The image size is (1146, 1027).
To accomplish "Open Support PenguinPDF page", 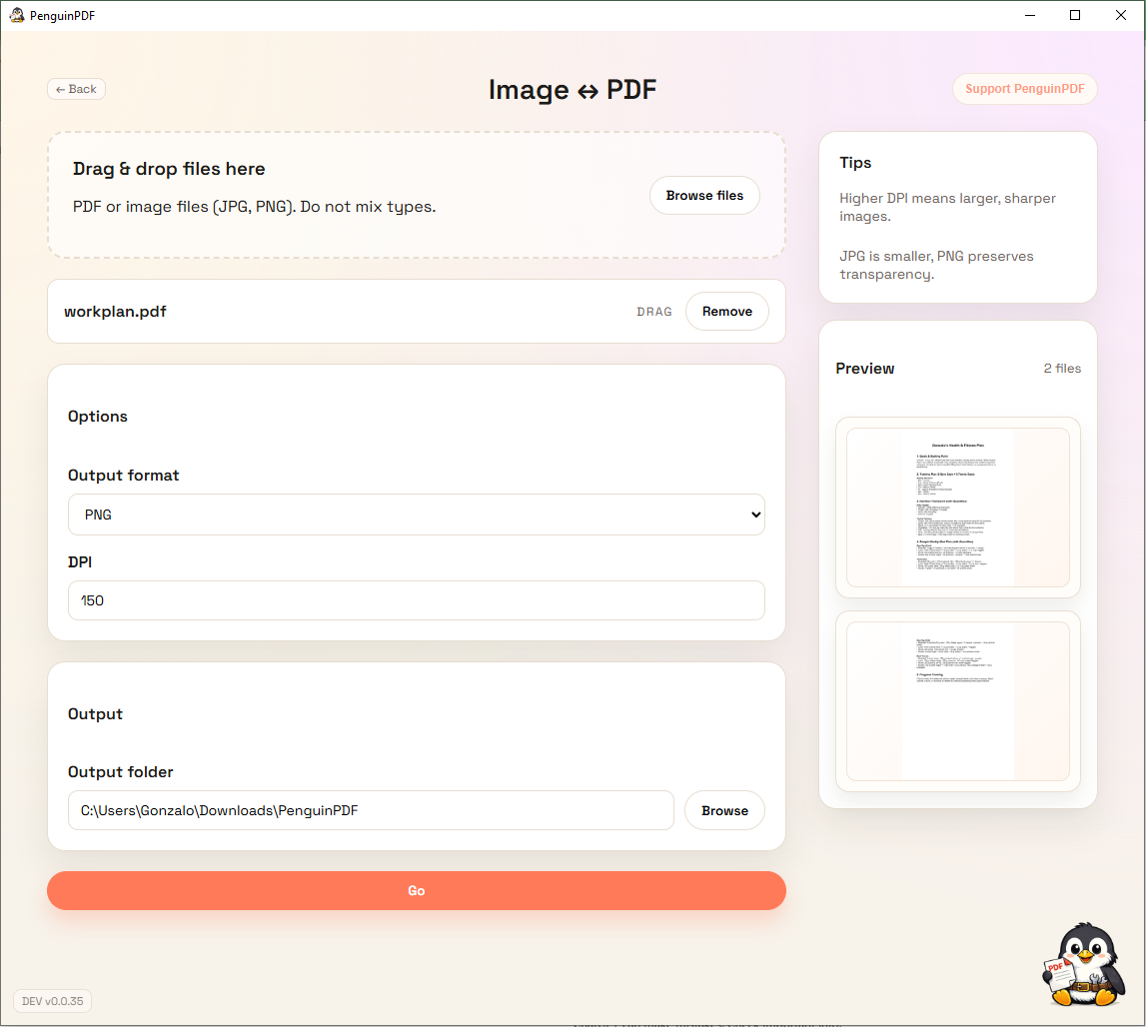I will [x=1024, y=89].
